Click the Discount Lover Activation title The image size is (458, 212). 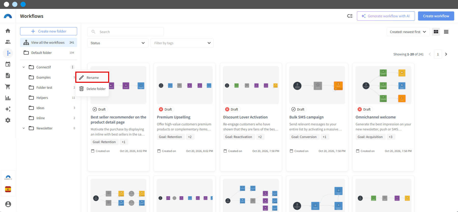(x=245, y=117)
